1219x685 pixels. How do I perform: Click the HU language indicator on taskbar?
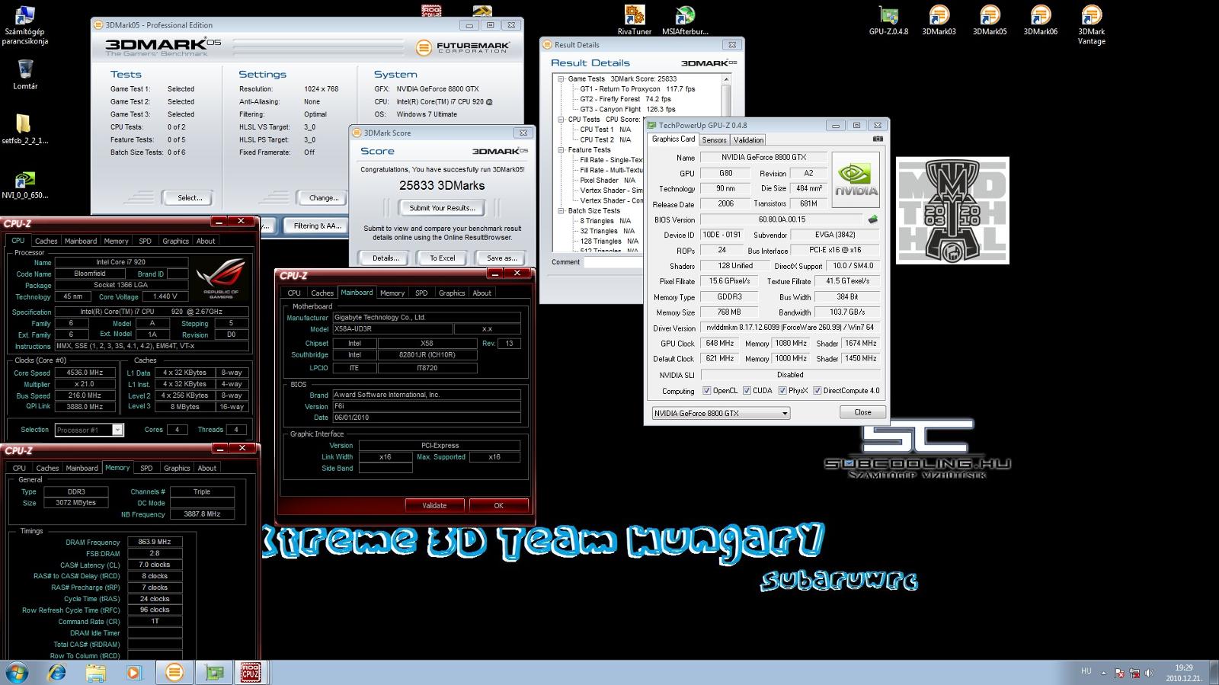[x=1086, y=671]
